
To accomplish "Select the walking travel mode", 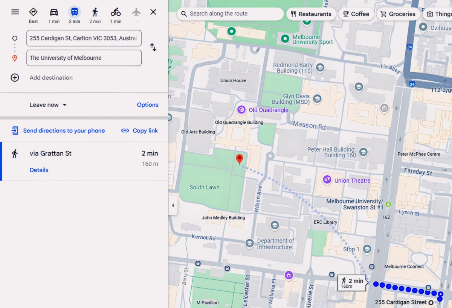I will (x=95, y=15).
